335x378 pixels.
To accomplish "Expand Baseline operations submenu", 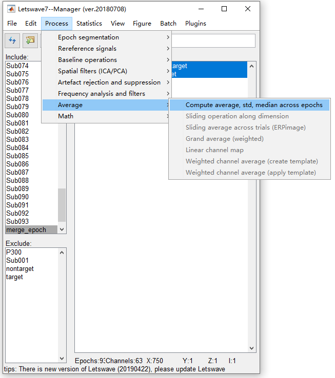I will [x=106, y=60].
